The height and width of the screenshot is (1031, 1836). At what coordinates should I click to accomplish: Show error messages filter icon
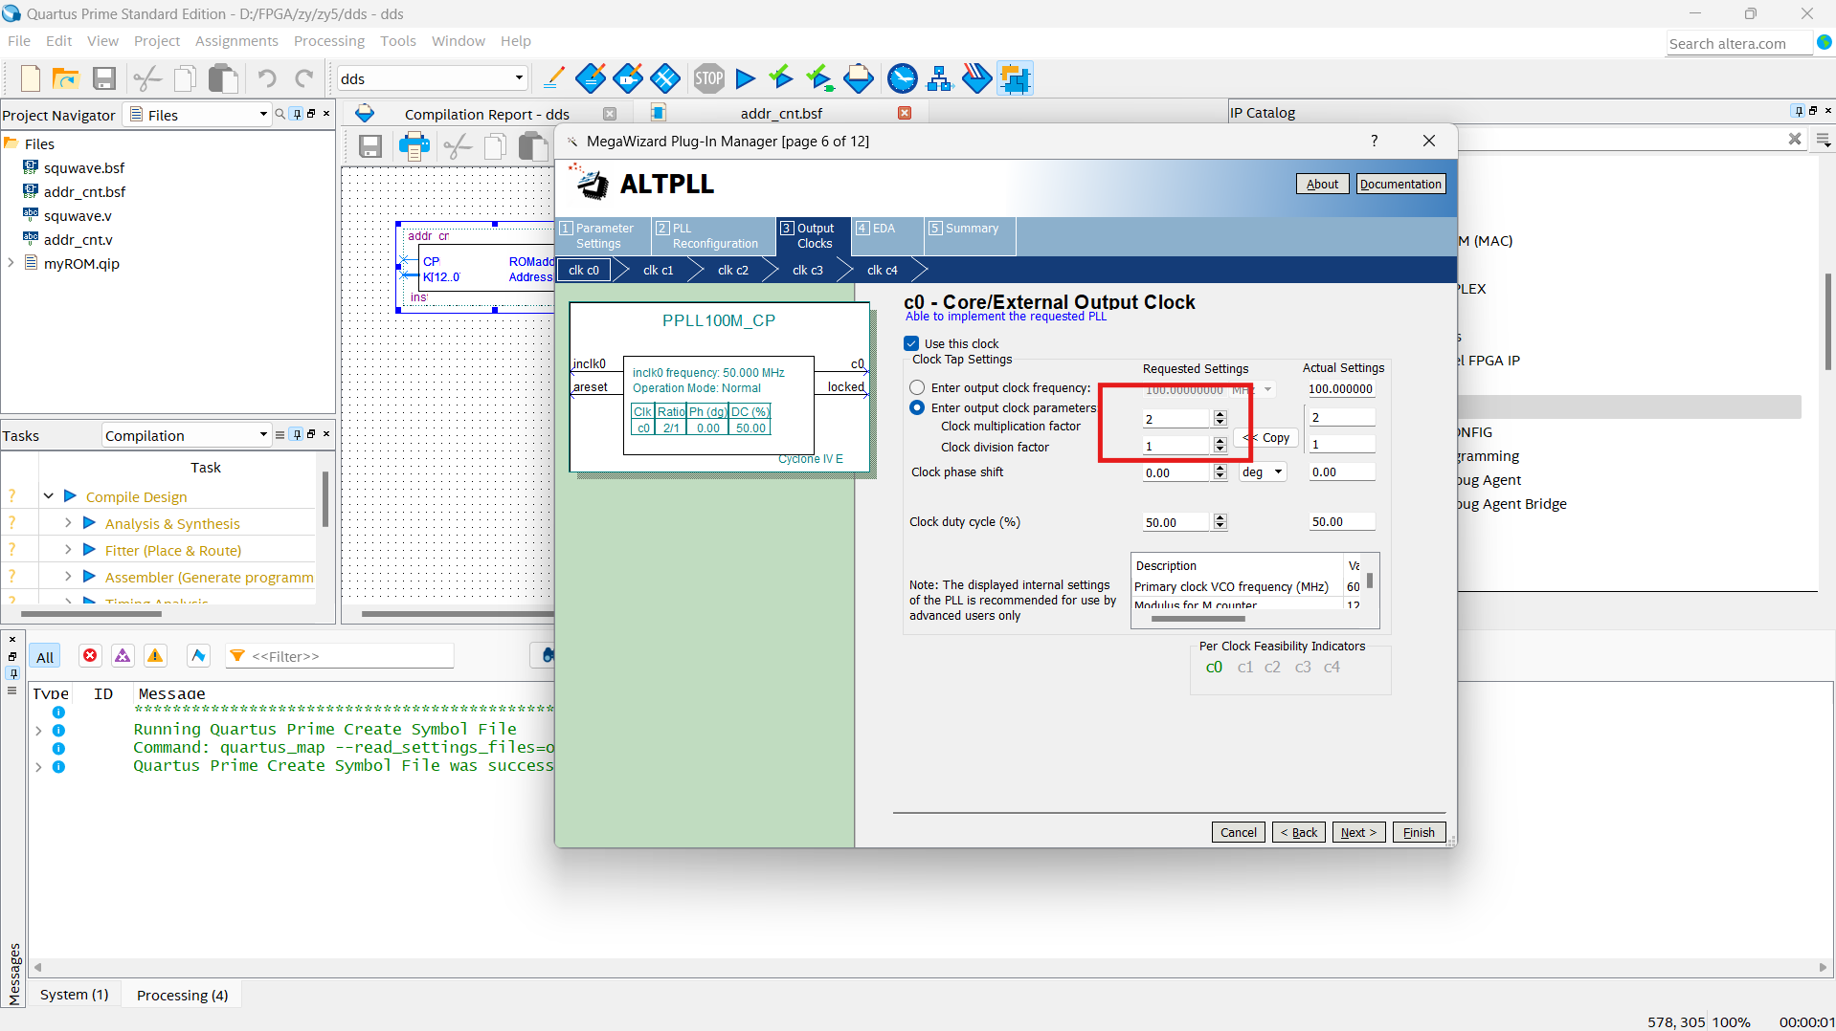coord(90,656)
